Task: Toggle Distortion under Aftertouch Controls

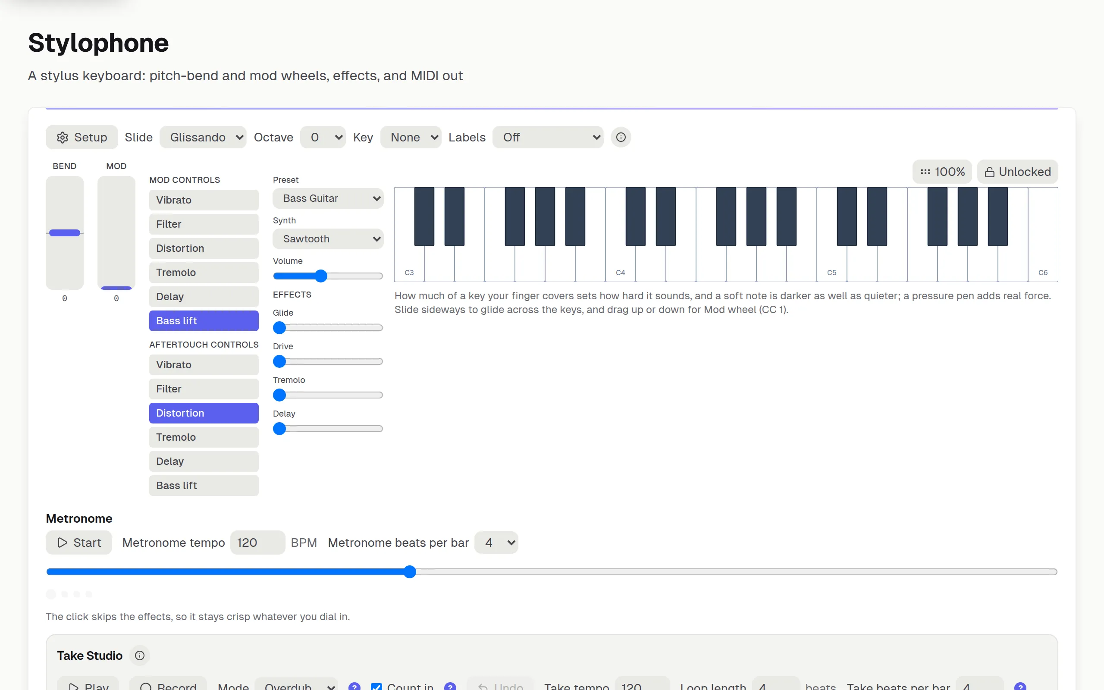Action: click(204, 414)
